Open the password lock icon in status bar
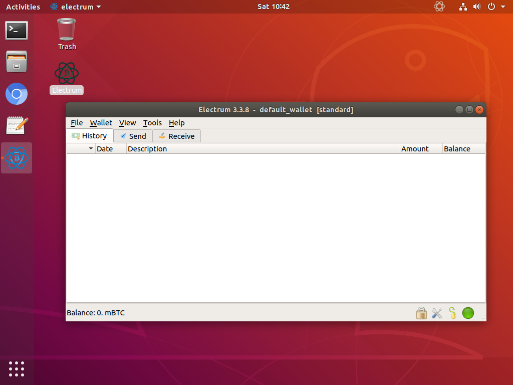 pyautogui.click(x=421, y=313)
